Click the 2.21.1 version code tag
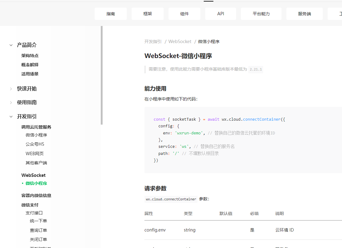 (x=256, y=69)
